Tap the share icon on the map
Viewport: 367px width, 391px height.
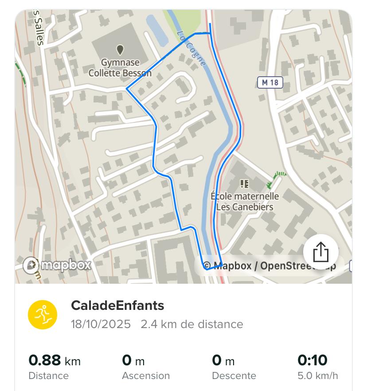(320, 252)
